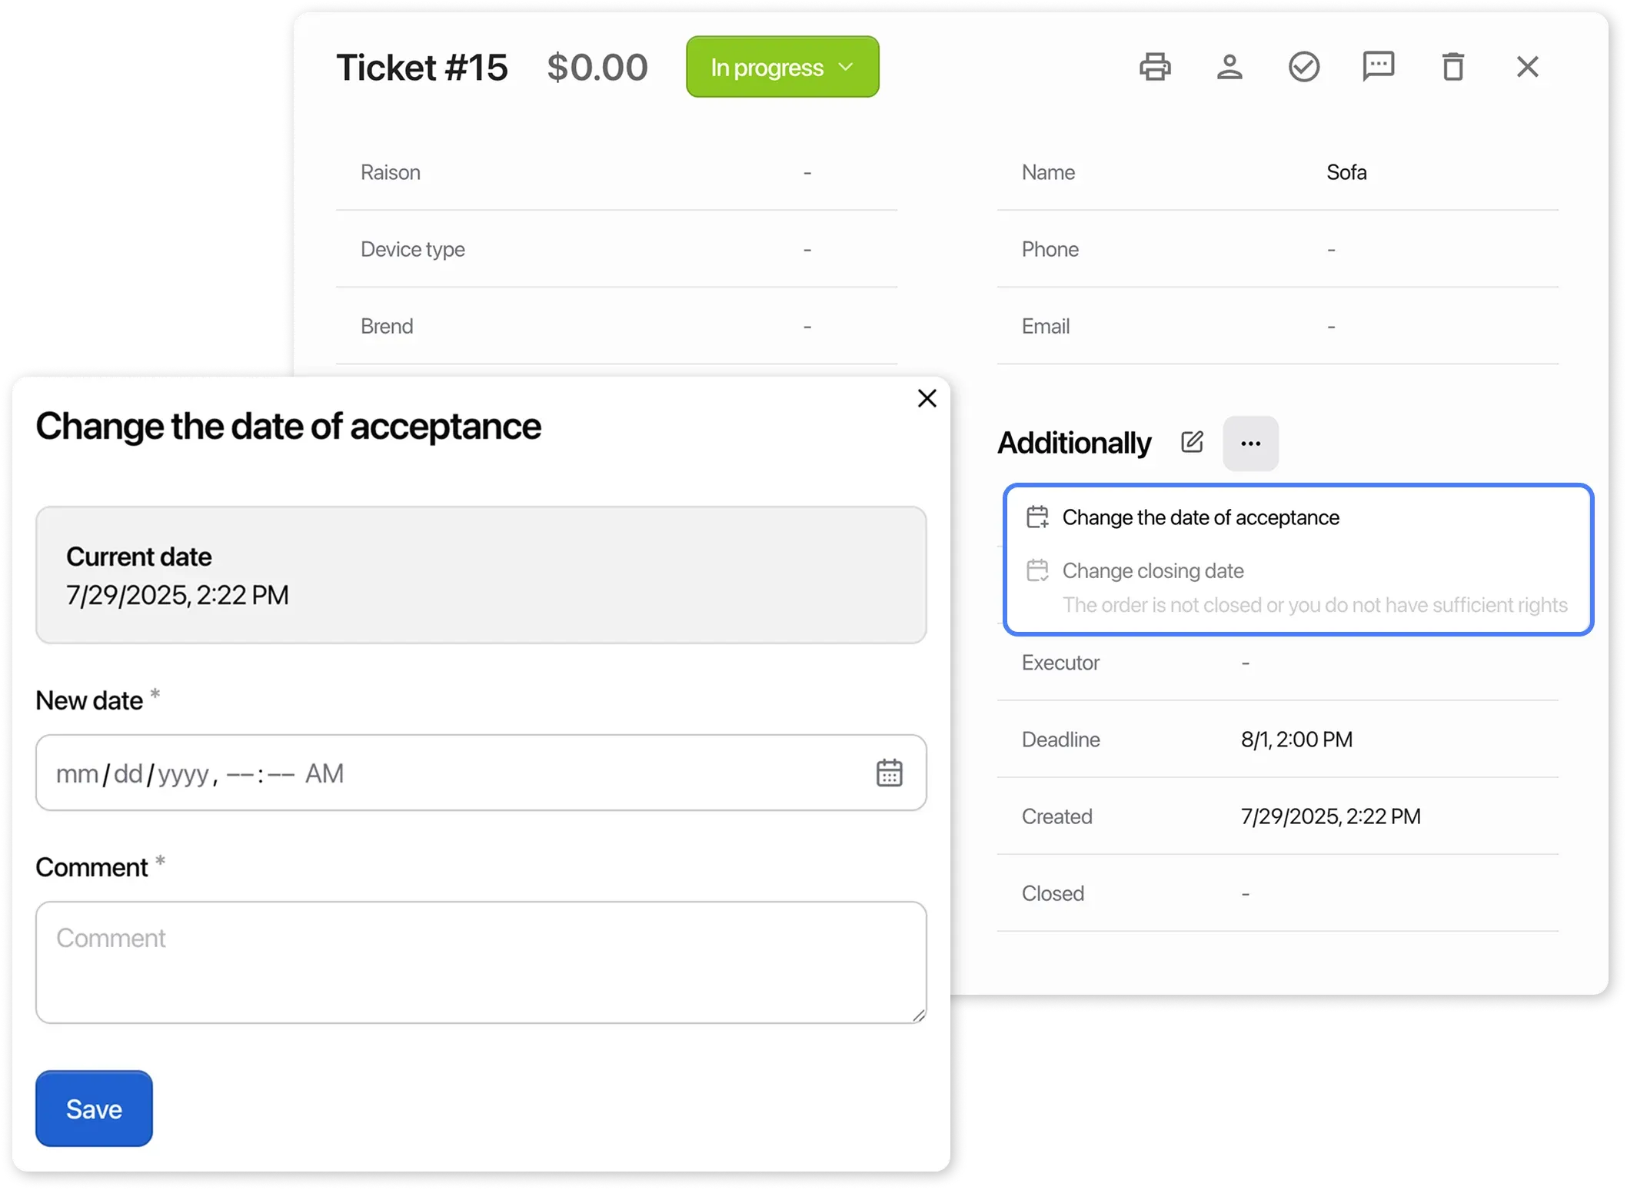Select Change closing date menu entry
This screenshot has height=1190, width=1627.
pyautogui.click(x=1153, y=570)
